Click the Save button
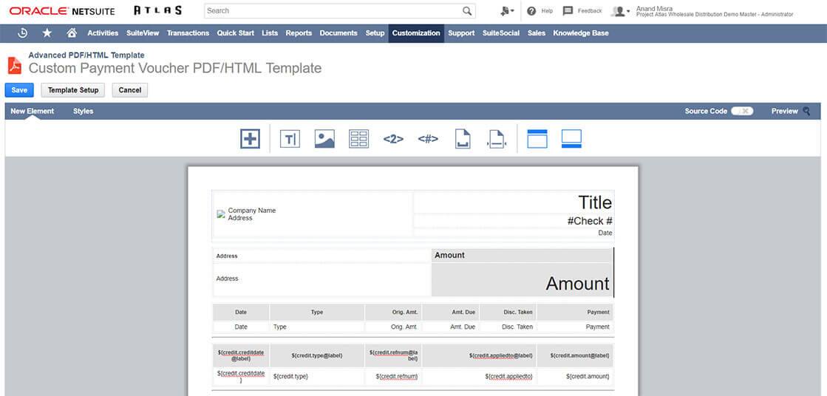This screenshot has width=827, height=396. click(x=19, y=90)
